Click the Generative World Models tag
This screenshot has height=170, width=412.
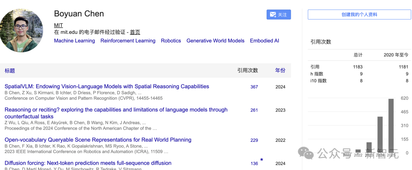tap(215, 41)
